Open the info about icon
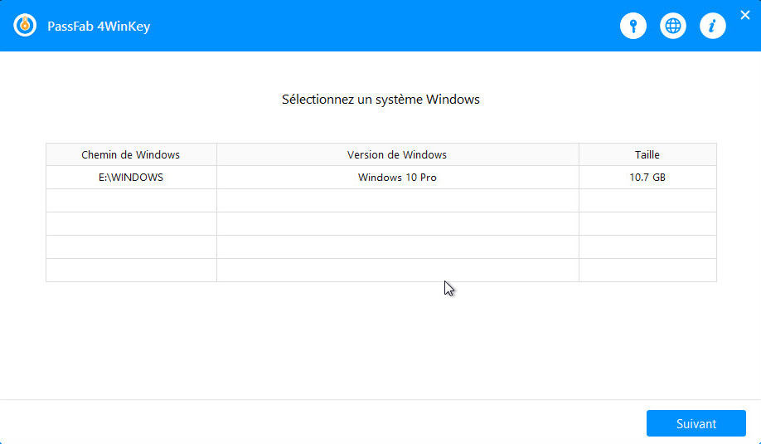The height and width of the screenshot is (444, 761). 712,26
